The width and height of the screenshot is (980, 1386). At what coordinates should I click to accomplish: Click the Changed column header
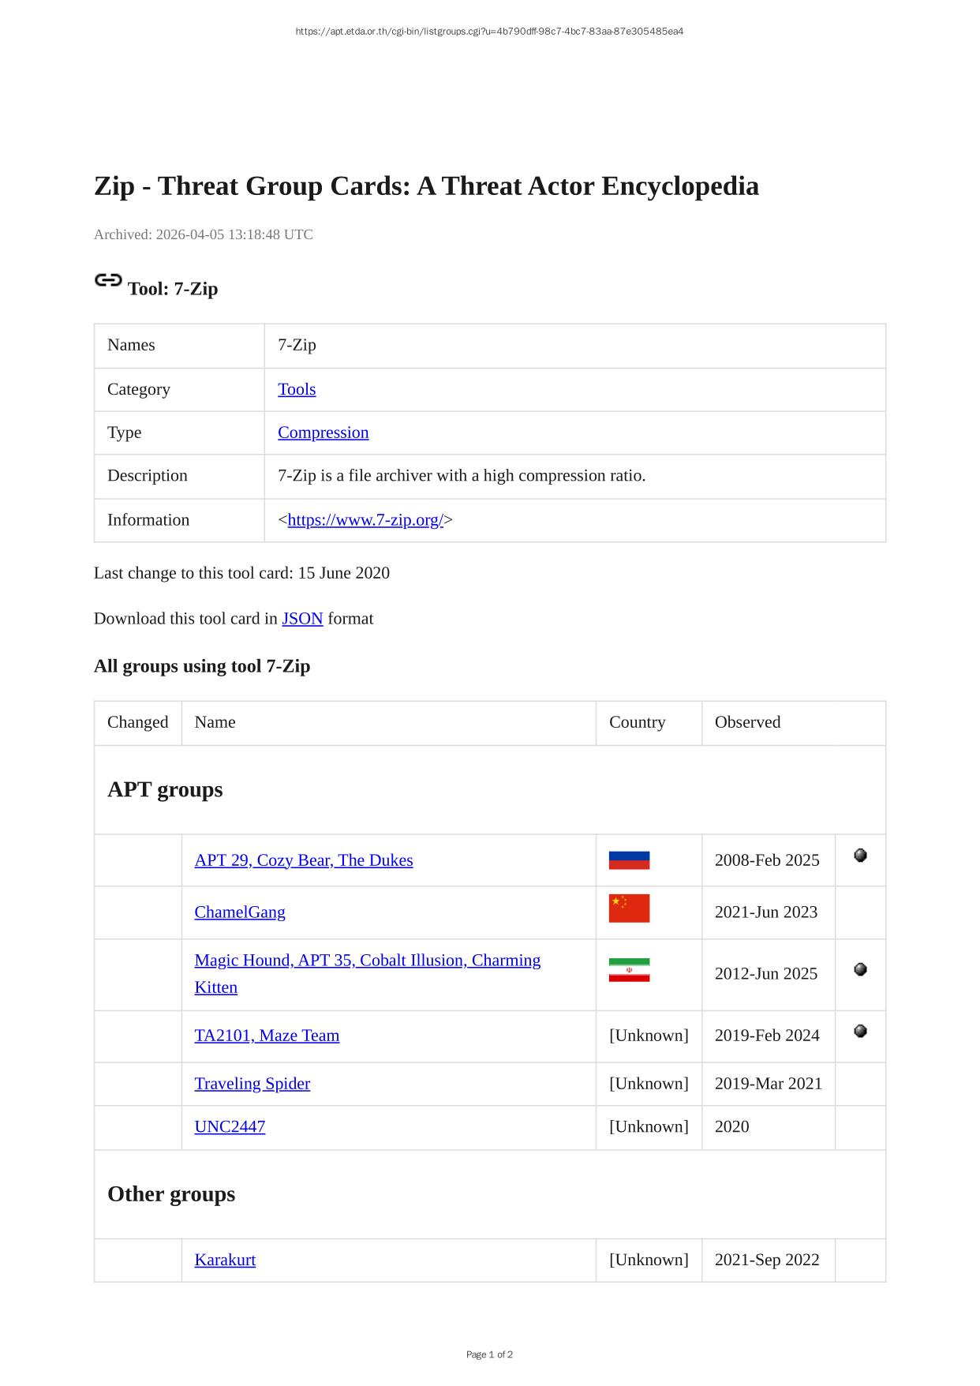pos(138,722)
